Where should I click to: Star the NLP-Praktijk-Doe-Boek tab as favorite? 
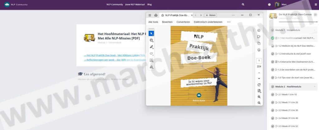(x=163, y=15)
